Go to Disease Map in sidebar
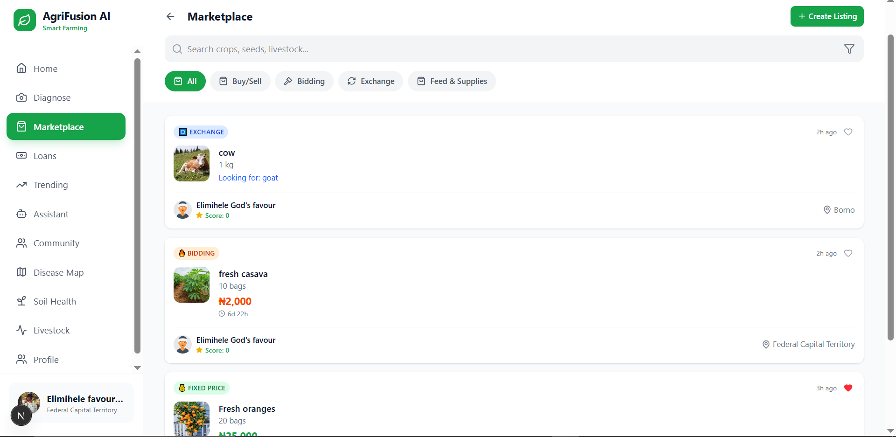The width and height of the screenshot is (896, 437). [58, 272]
